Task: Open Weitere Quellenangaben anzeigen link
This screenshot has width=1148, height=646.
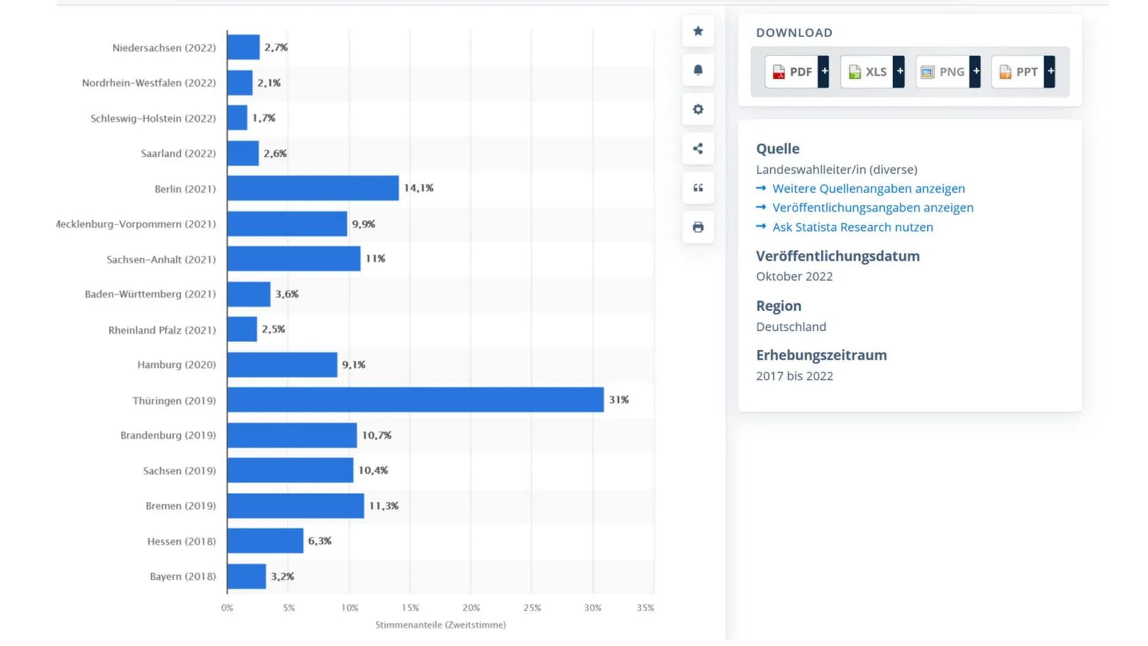Action: (868, 188)
